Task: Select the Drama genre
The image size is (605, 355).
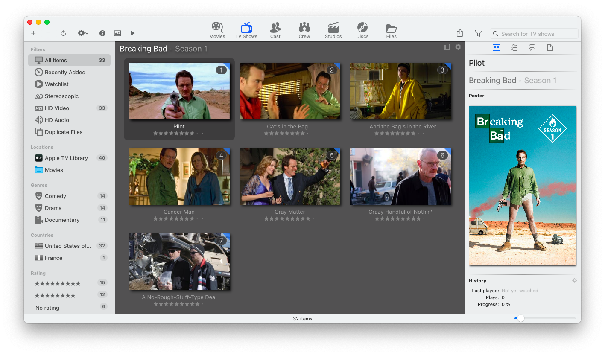Action: click(69, 208)
